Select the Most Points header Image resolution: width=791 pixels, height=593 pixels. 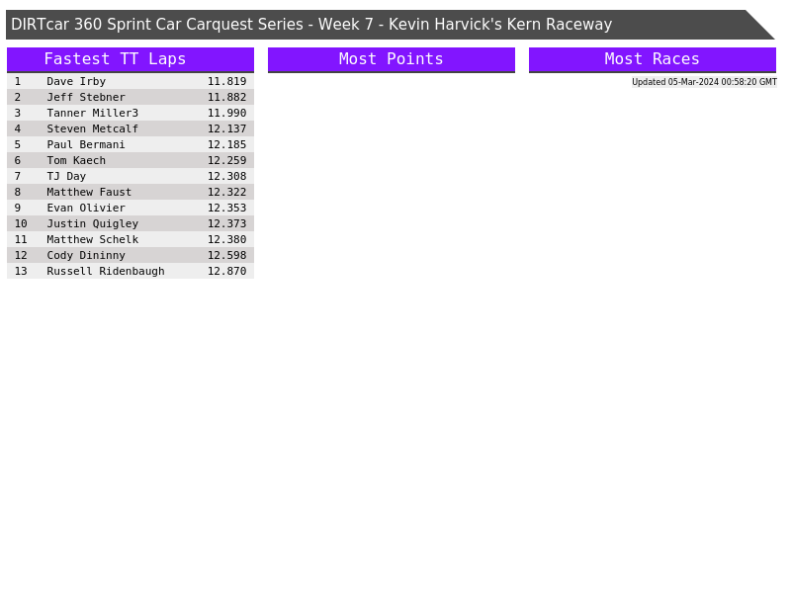(391, 59)
